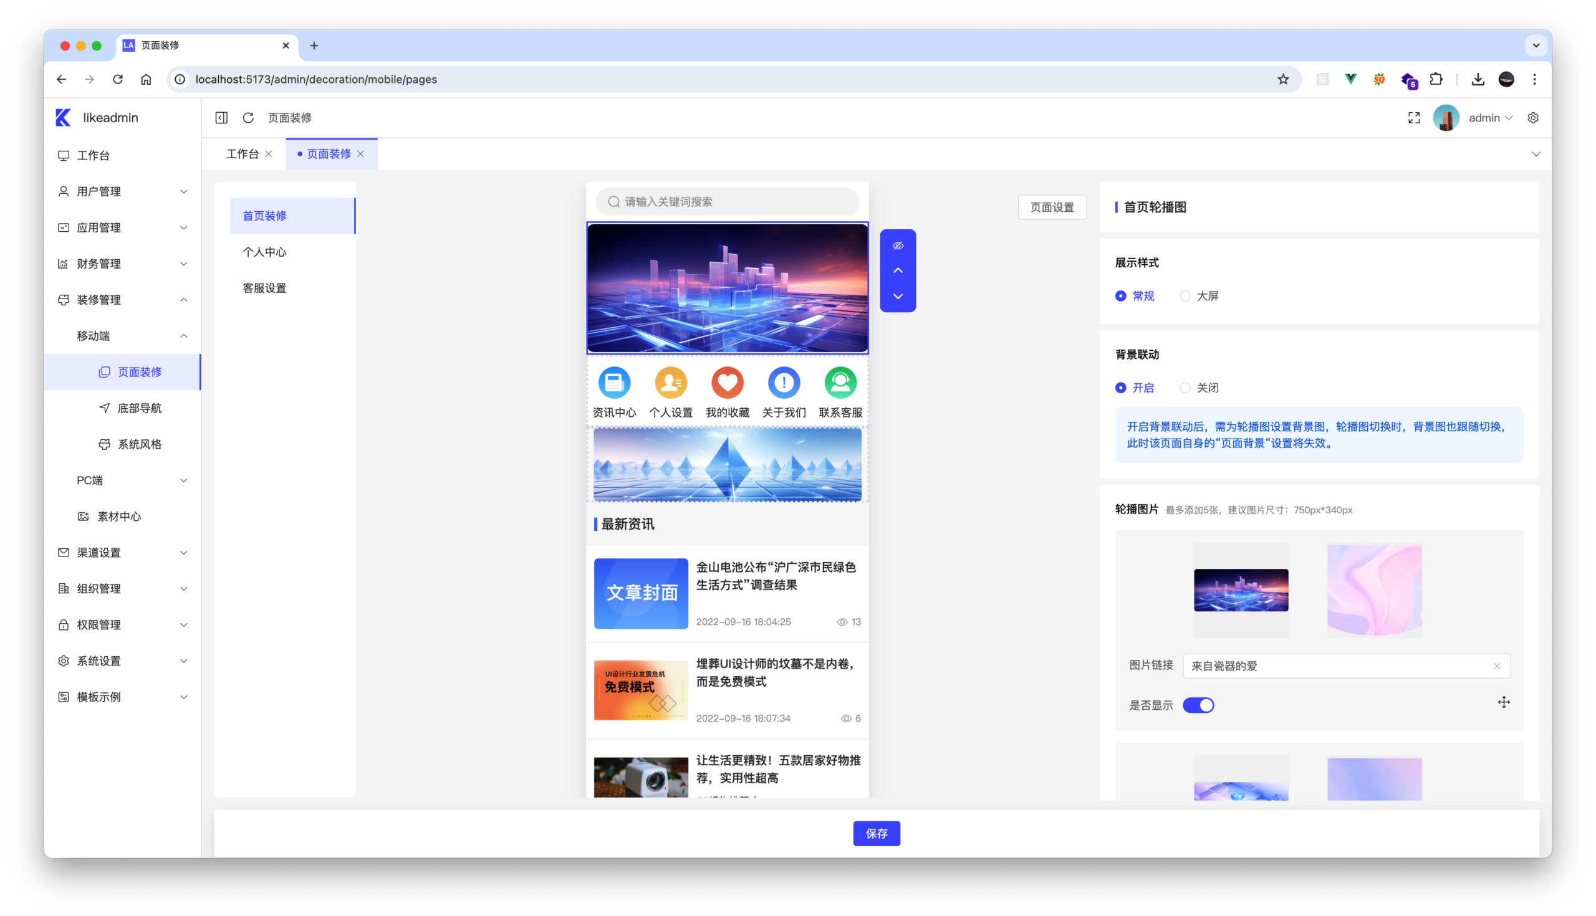
Task: Select 底部导航 in the sidebar
Action: pos(139,408)
